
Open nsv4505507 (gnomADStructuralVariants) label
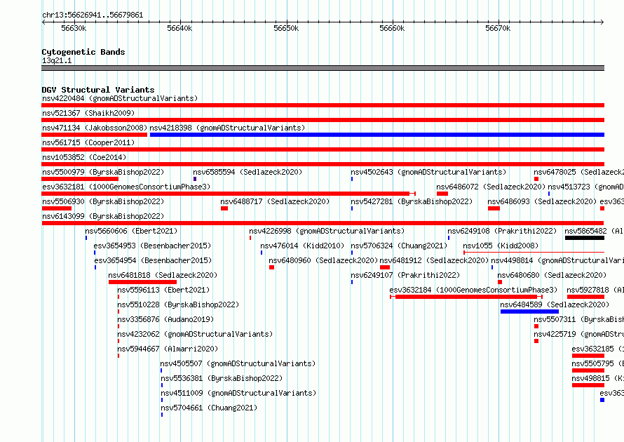click(x=238, y=363)
